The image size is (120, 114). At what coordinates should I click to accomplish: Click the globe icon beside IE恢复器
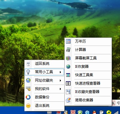pyautogui.click(x=68, y=67)
